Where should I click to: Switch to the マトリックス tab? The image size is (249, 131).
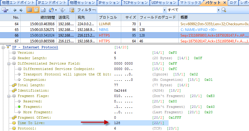[x=190, y=3]
